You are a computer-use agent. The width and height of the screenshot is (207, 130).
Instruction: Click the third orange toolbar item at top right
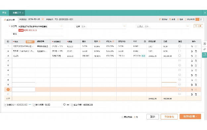[x=180, y=19]
